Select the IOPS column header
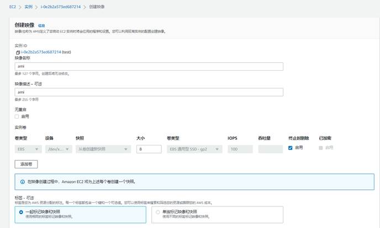The height and width of the screenshot is (228, 380). [233, 138]
